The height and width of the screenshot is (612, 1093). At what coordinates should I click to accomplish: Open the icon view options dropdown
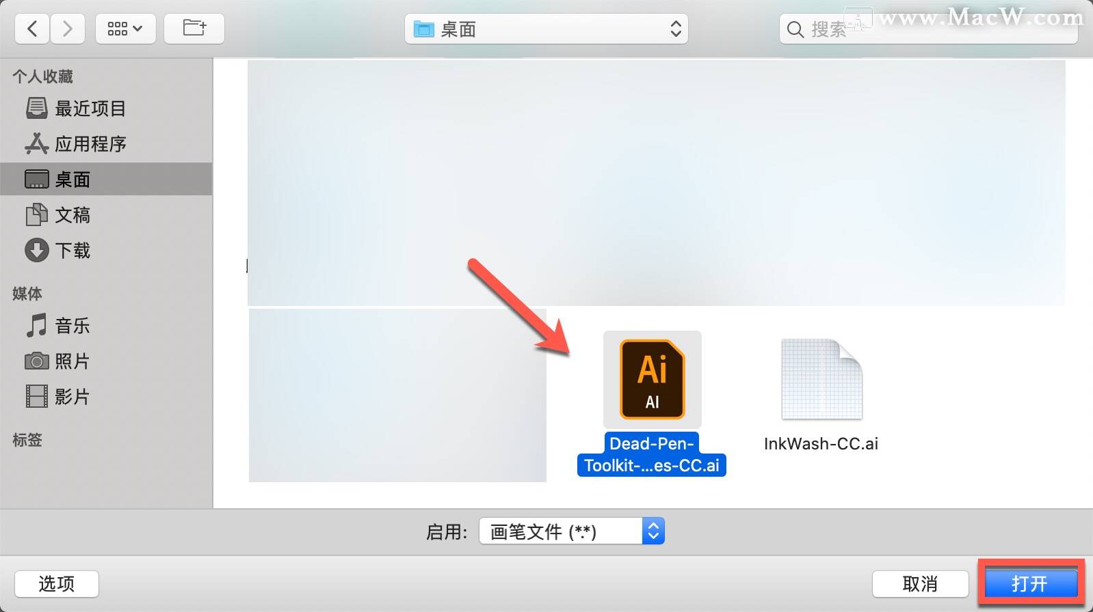click(x=125, y=29)
